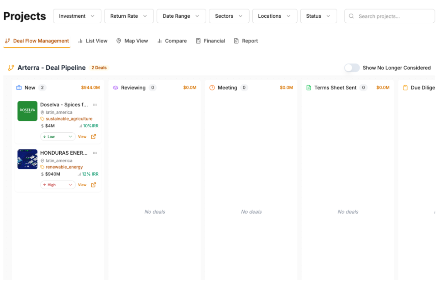This screenshot has height=289, width=445.
Task: Click View link on Doselva card
Action: pyautogui.click(x=82, y=137)
